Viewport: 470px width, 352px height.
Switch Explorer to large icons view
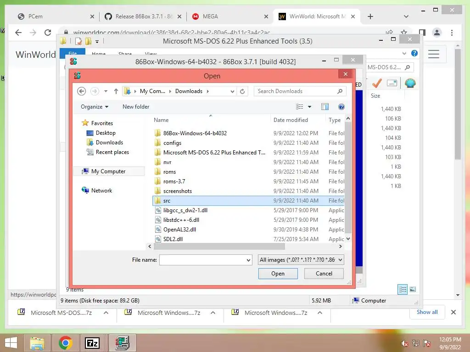[413, 289]
